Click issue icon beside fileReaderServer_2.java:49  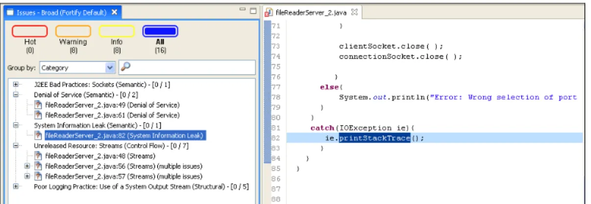(38, 104)
